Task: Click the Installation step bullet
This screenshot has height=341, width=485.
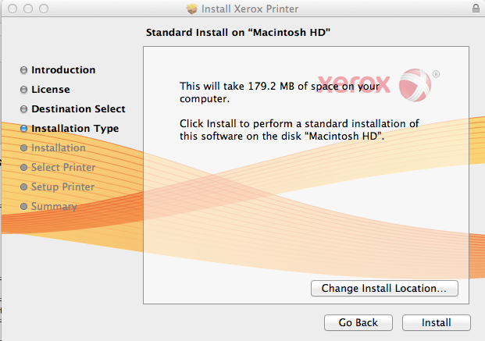Action: (24, 148)
